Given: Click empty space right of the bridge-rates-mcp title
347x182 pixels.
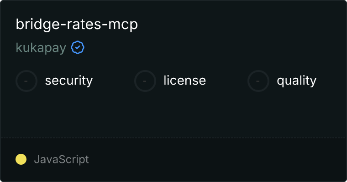Looking at the screenshot, I should pyautogui.click(x=241, y=24).
